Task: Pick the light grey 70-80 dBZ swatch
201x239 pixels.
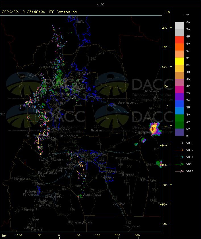Action: point(179,26)
